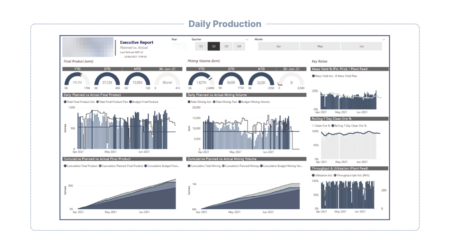Image resolution: width=450 pixels, height=236 pixels.
Task: Click the Total Final Product Act. legend item
Action: [79, 102]
